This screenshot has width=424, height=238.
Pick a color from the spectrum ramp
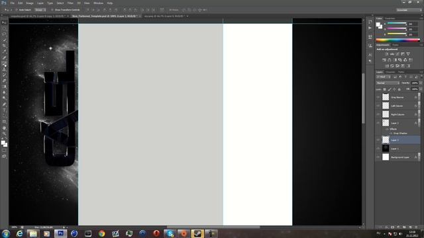pos(397,40)
